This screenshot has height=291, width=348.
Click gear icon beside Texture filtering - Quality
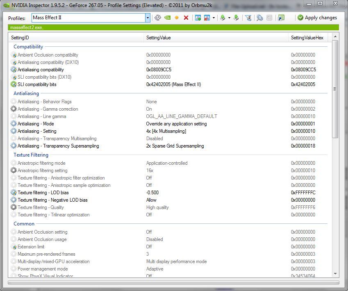pos(14,207)
